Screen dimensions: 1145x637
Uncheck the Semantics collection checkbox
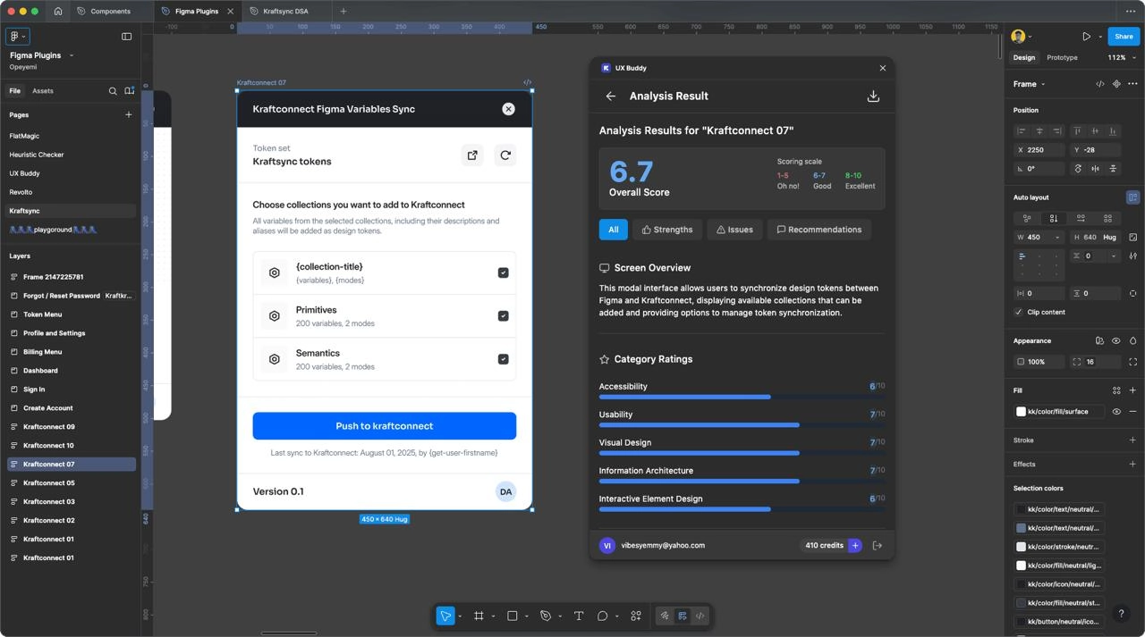click(504, 359)
